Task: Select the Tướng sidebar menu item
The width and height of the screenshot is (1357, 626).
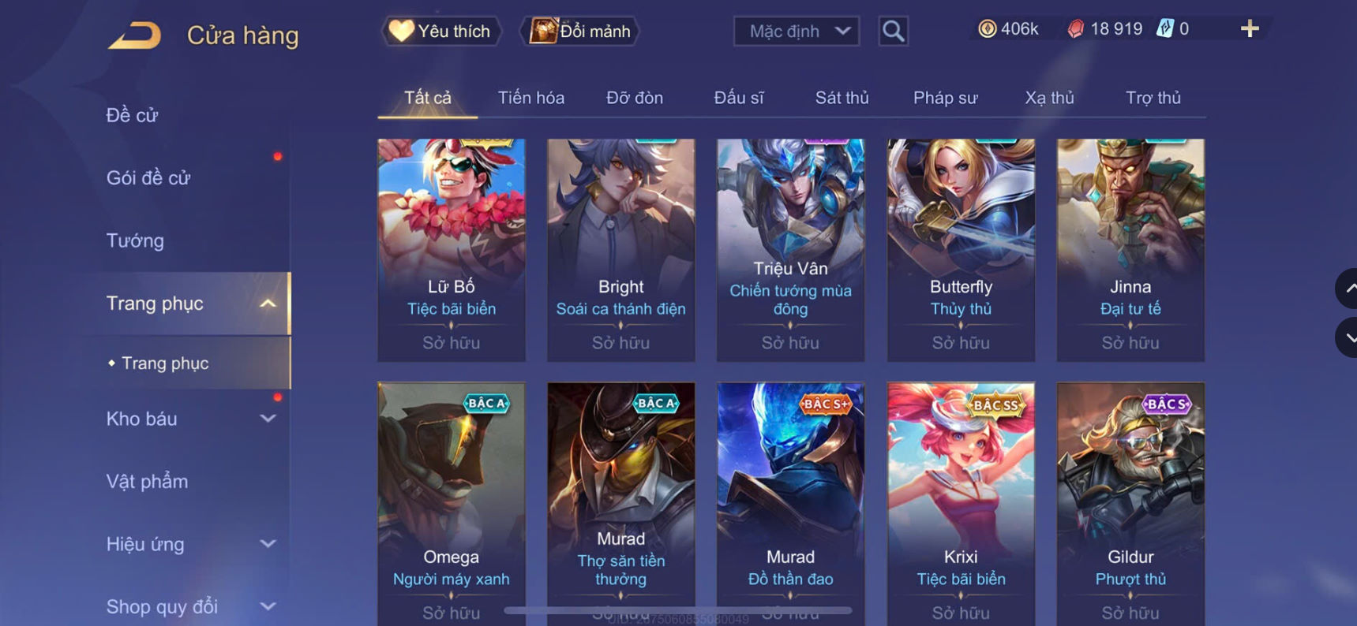Action: pyautogui.click(x=135, y=240)
